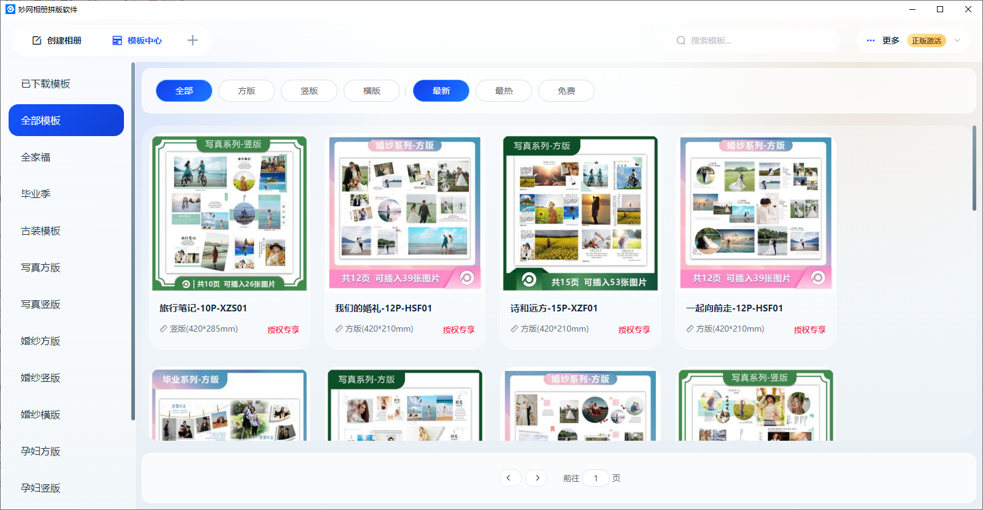Select 婚纱横版 category
This screenshot has height=510, width=983.
click(x=66, y=415)
